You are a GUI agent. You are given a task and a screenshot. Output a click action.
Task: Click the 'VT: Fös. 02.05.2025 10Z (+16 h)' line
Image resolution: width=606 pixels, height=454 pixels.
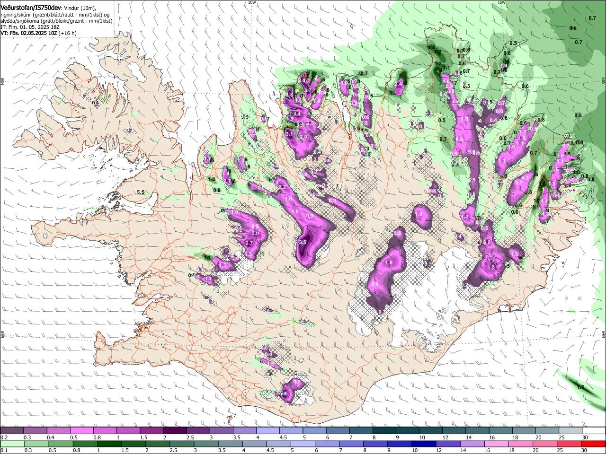click(38, 33)
